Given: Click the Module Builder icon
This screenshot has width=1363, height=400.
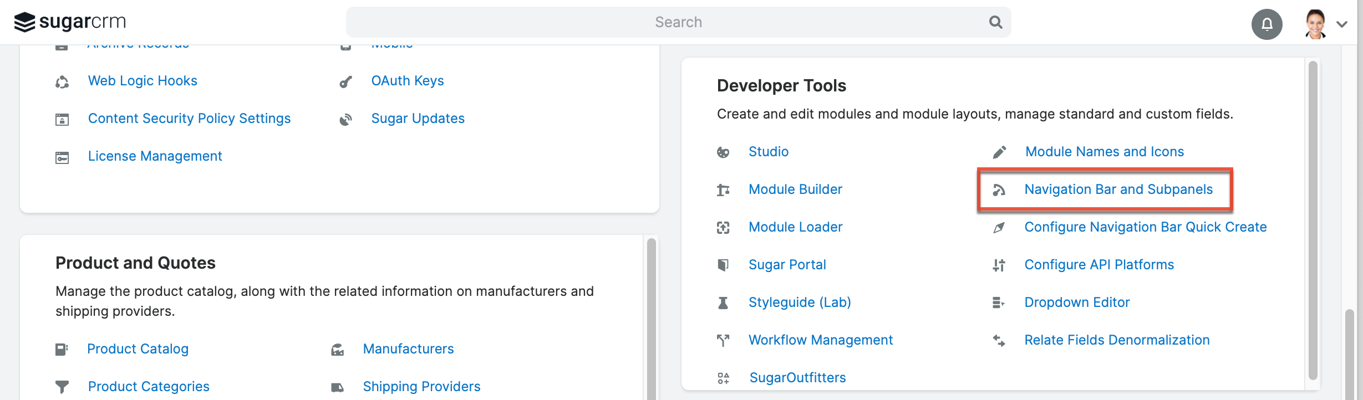Looking at the screenshot, I should (x=723, y=190).
